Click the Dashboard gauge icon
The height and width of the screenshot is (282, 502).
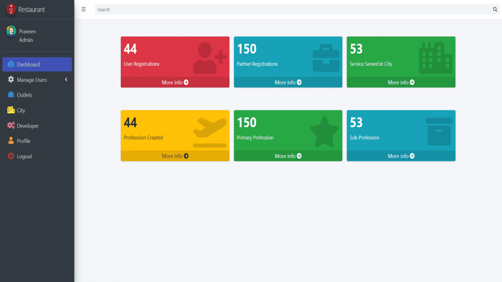(11, 64)
